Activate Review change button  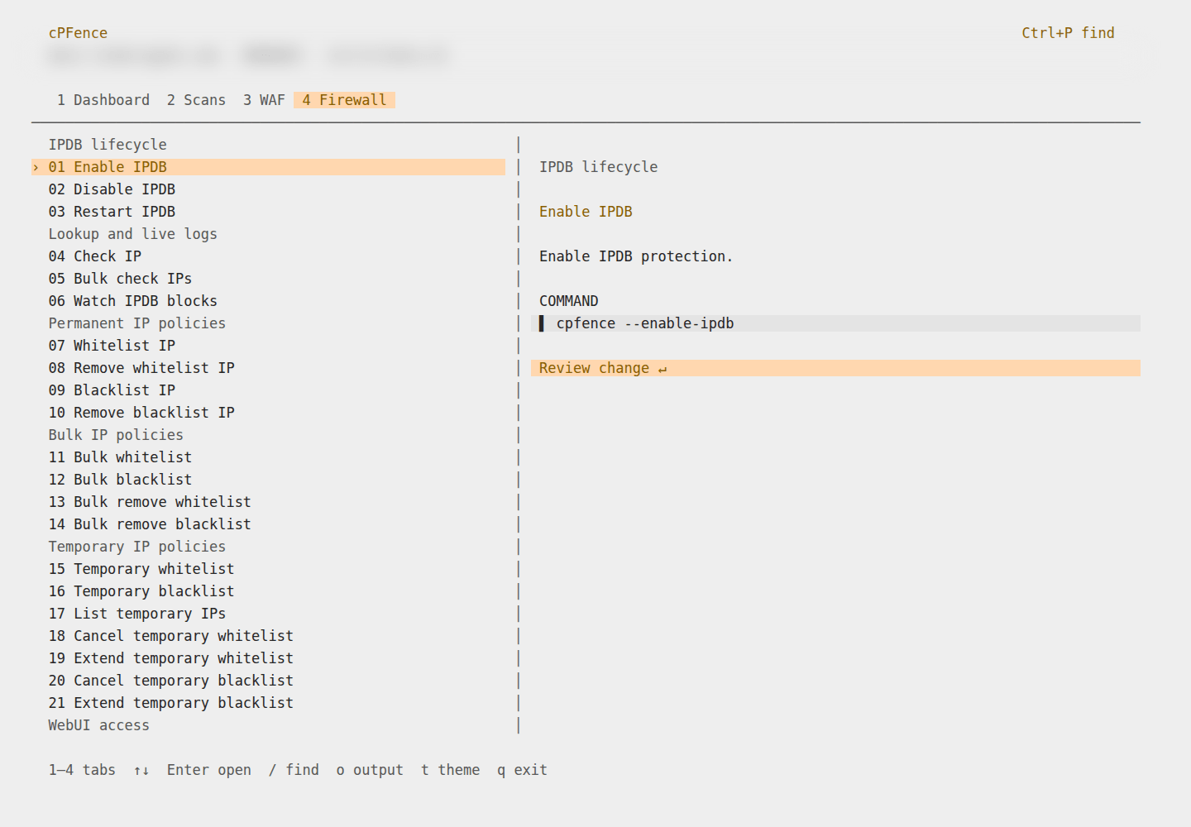(x=835, y=368)
